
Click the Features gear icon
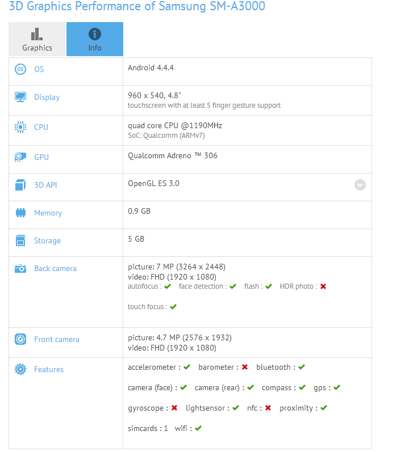tap(20, 369)
